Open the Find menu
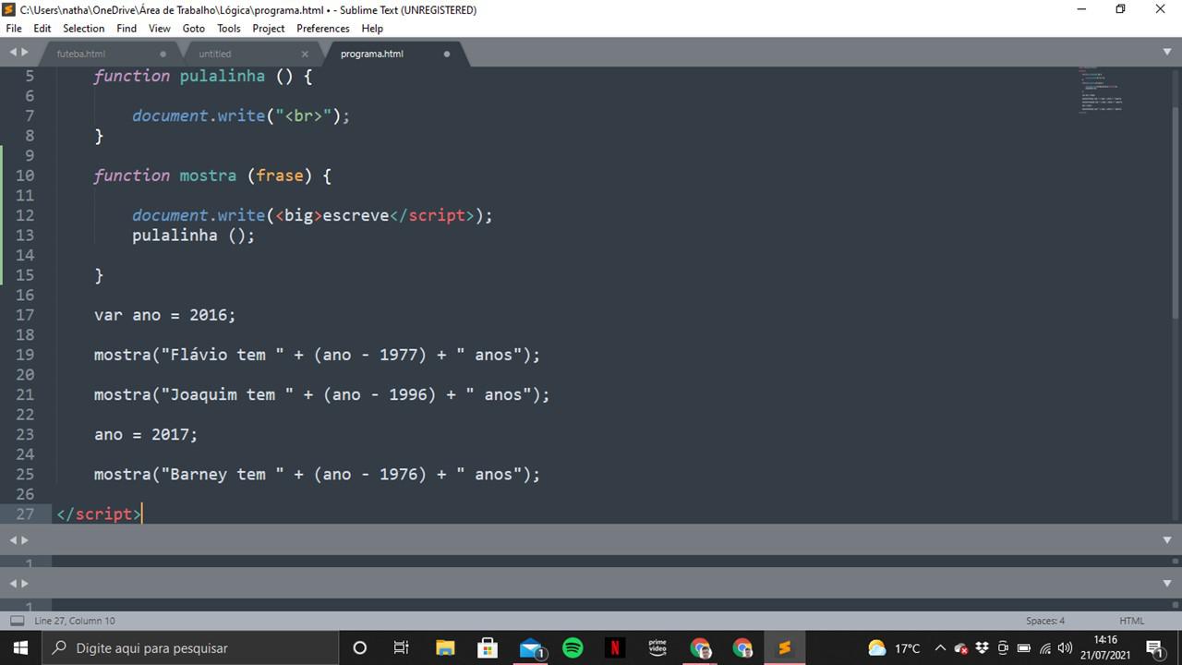 [x=127, y=29]
